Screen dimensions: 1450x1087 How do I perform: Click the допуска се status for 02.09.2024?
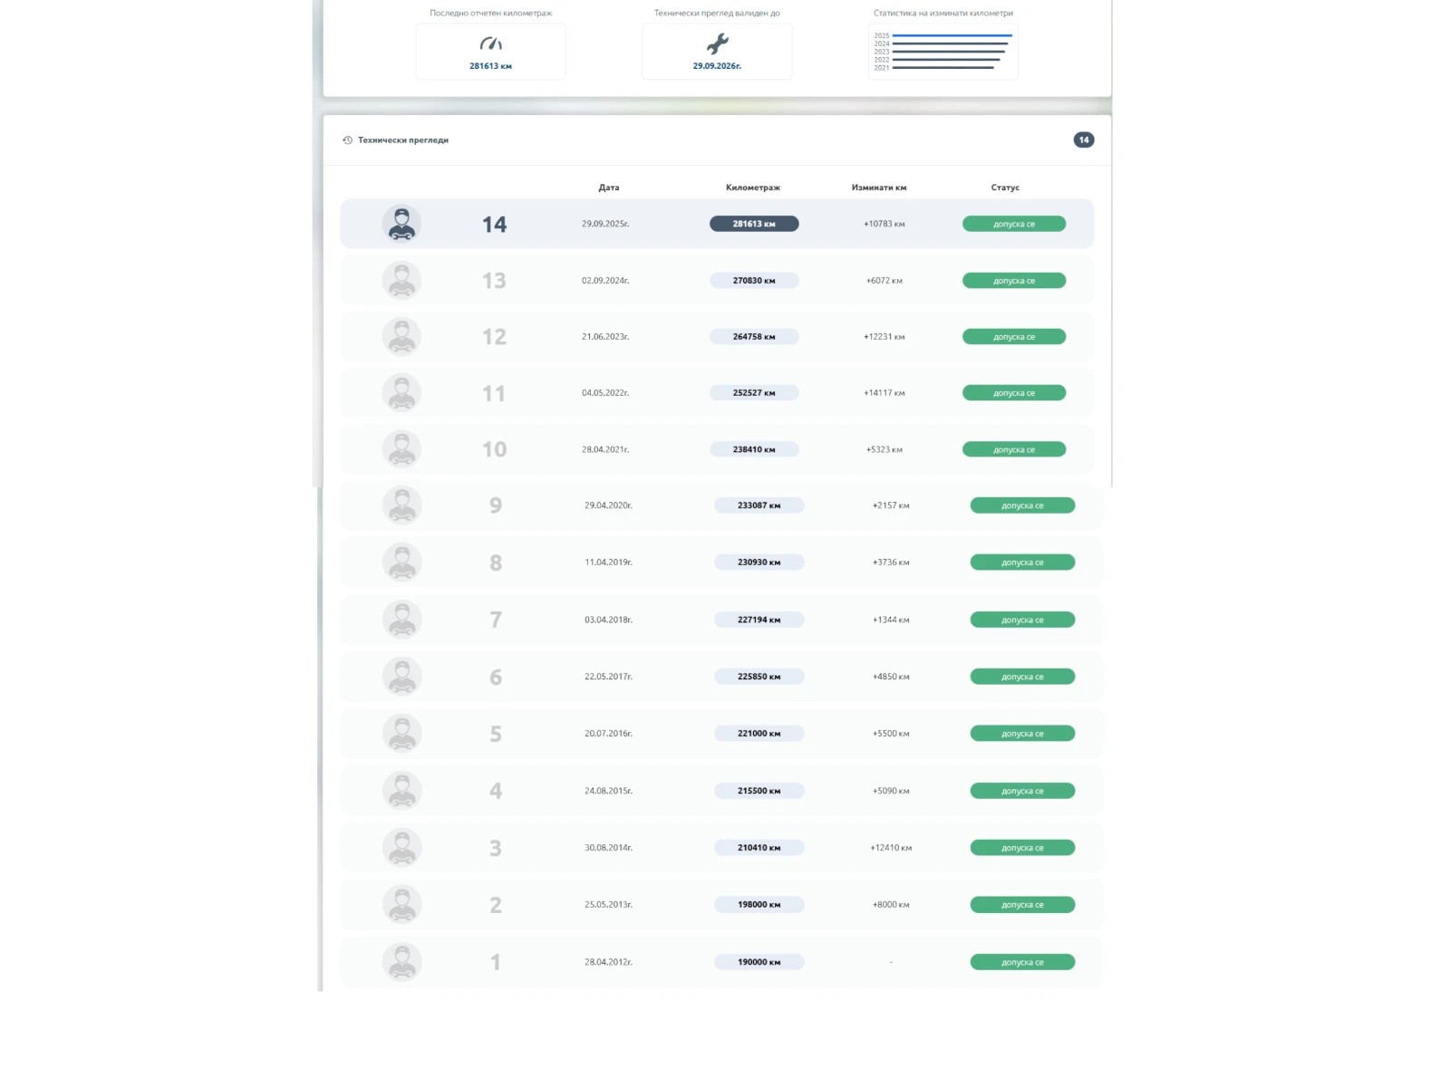coord(1013,281)
